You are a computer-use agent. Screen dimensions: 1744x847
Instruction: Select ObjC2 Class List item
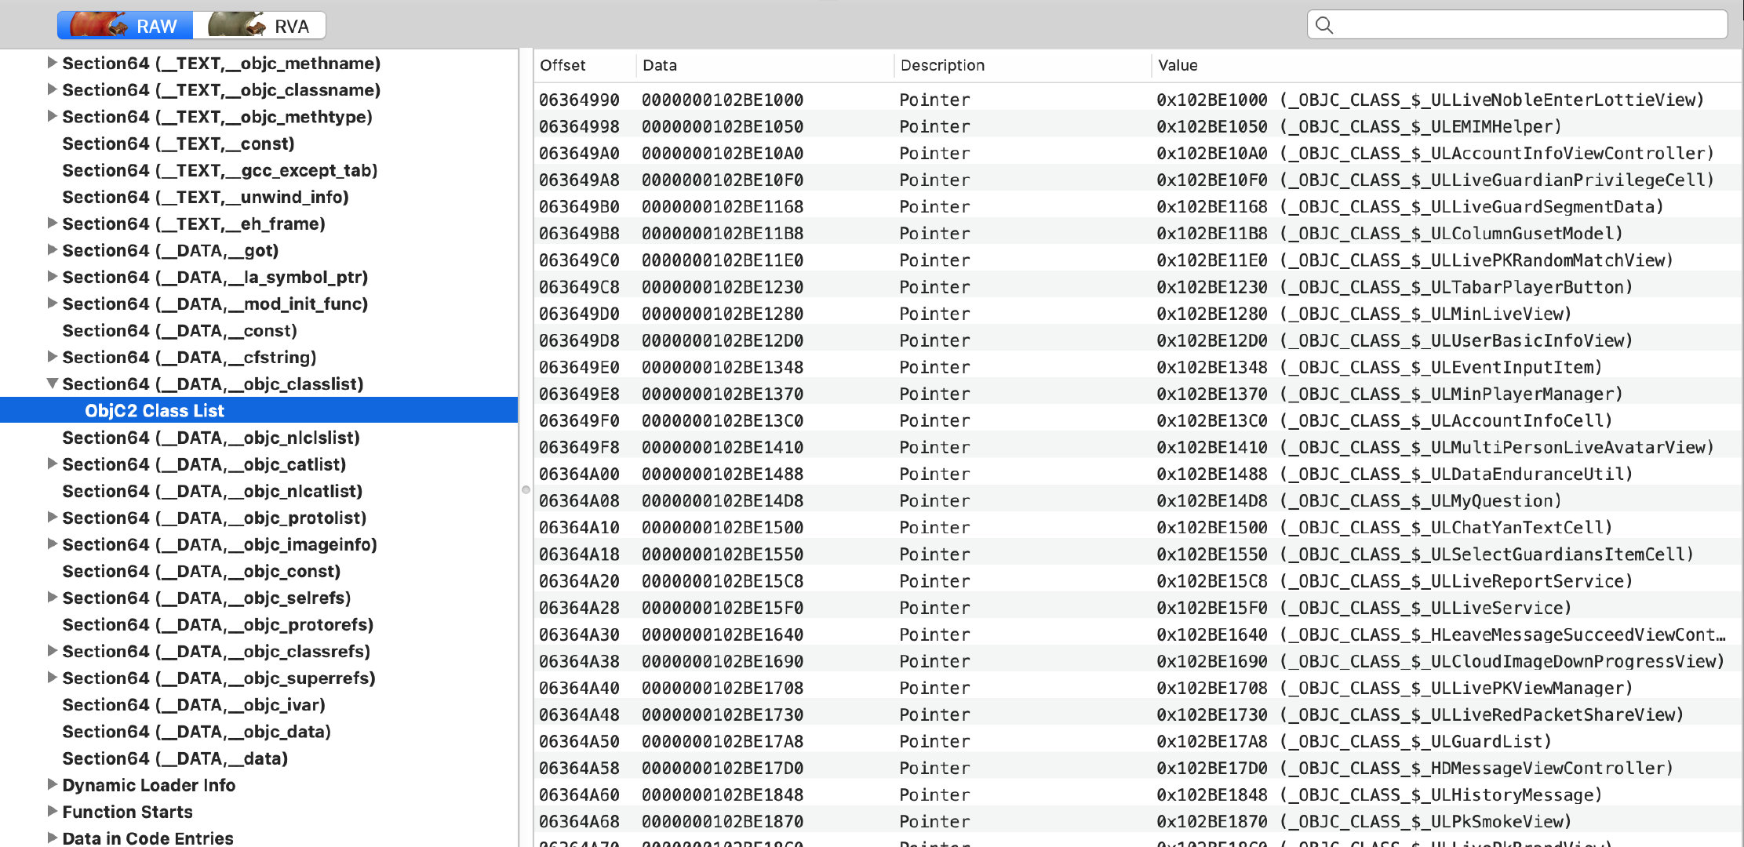pos(155,411)
